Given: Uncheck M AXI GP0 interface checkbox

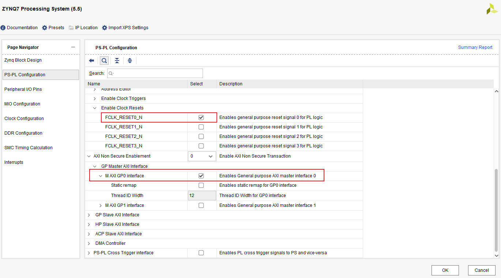Looking at the screenshot, I should (x=201, y=176).
